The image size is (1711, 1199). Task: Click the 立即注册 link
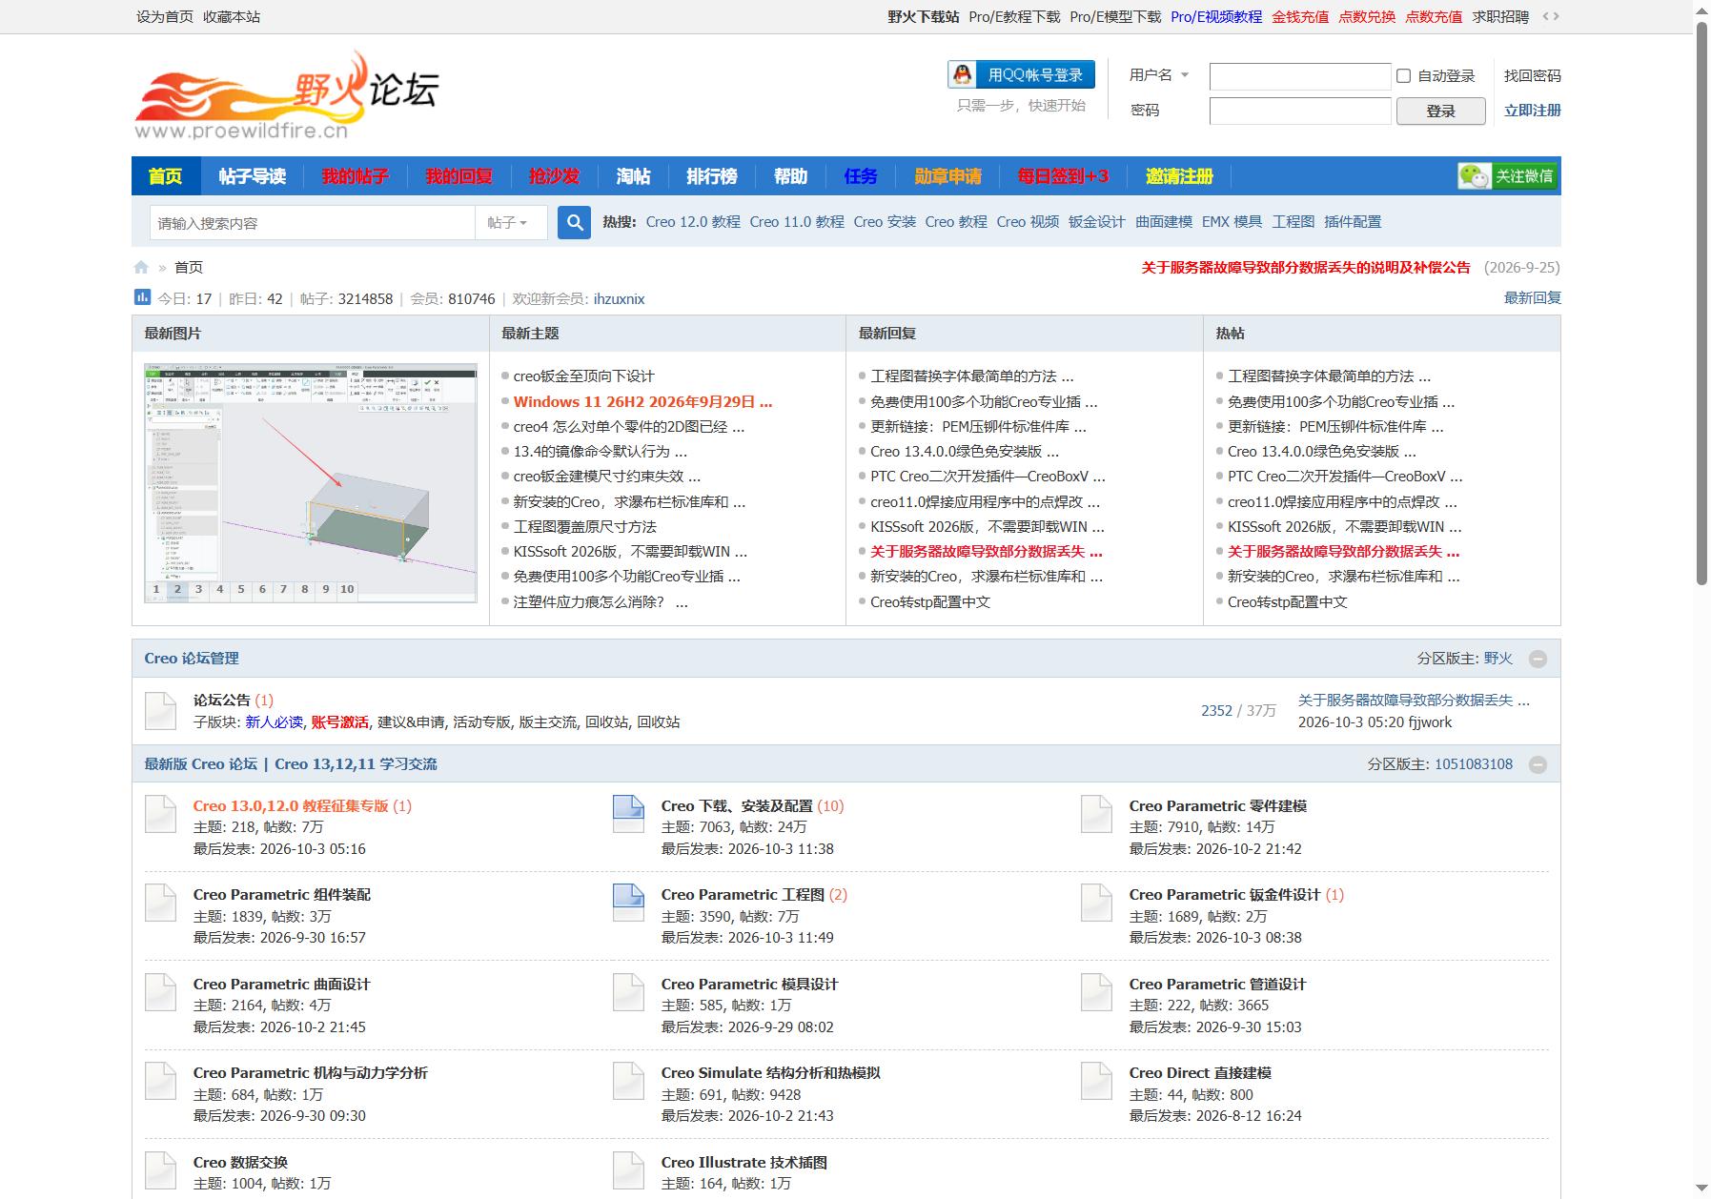[1532, 111]
